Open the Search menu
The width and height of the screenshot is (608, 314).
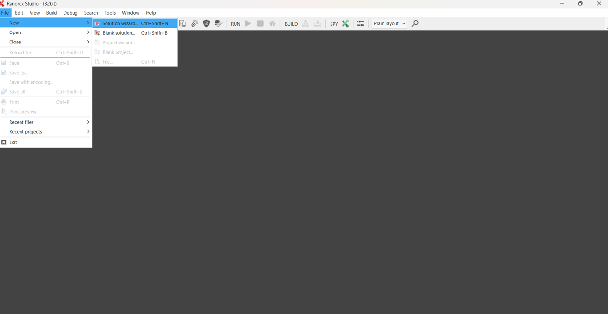[91, 13]
